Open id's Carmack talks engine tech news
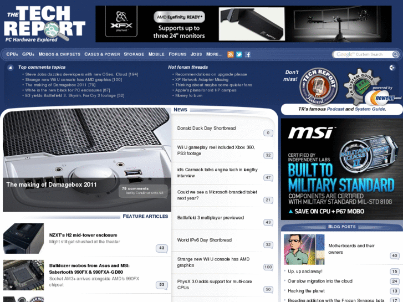403x302 pixels. (x=217, y=173)
